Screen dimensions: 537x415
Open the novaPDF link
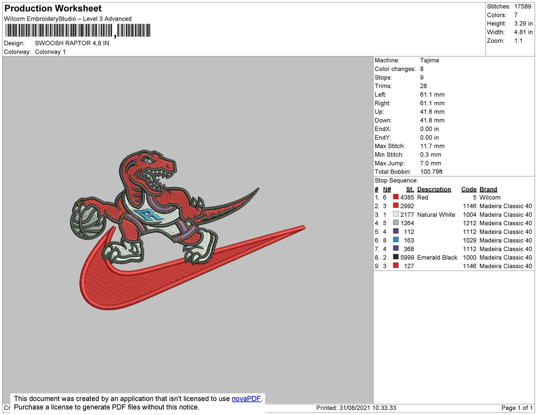click(x=246, y=398)
